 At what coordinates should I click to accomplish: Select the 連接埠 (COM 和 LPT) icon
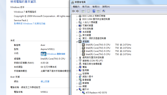80,61
